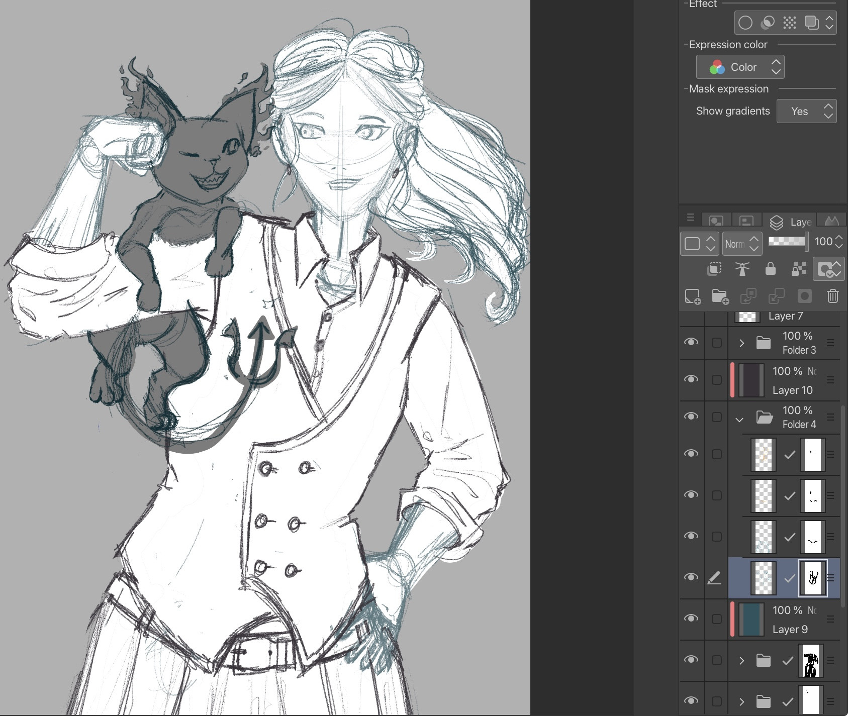Click the black figure mask thumbnail on folder
Screen dimensions: 848x716
[811, 661]
